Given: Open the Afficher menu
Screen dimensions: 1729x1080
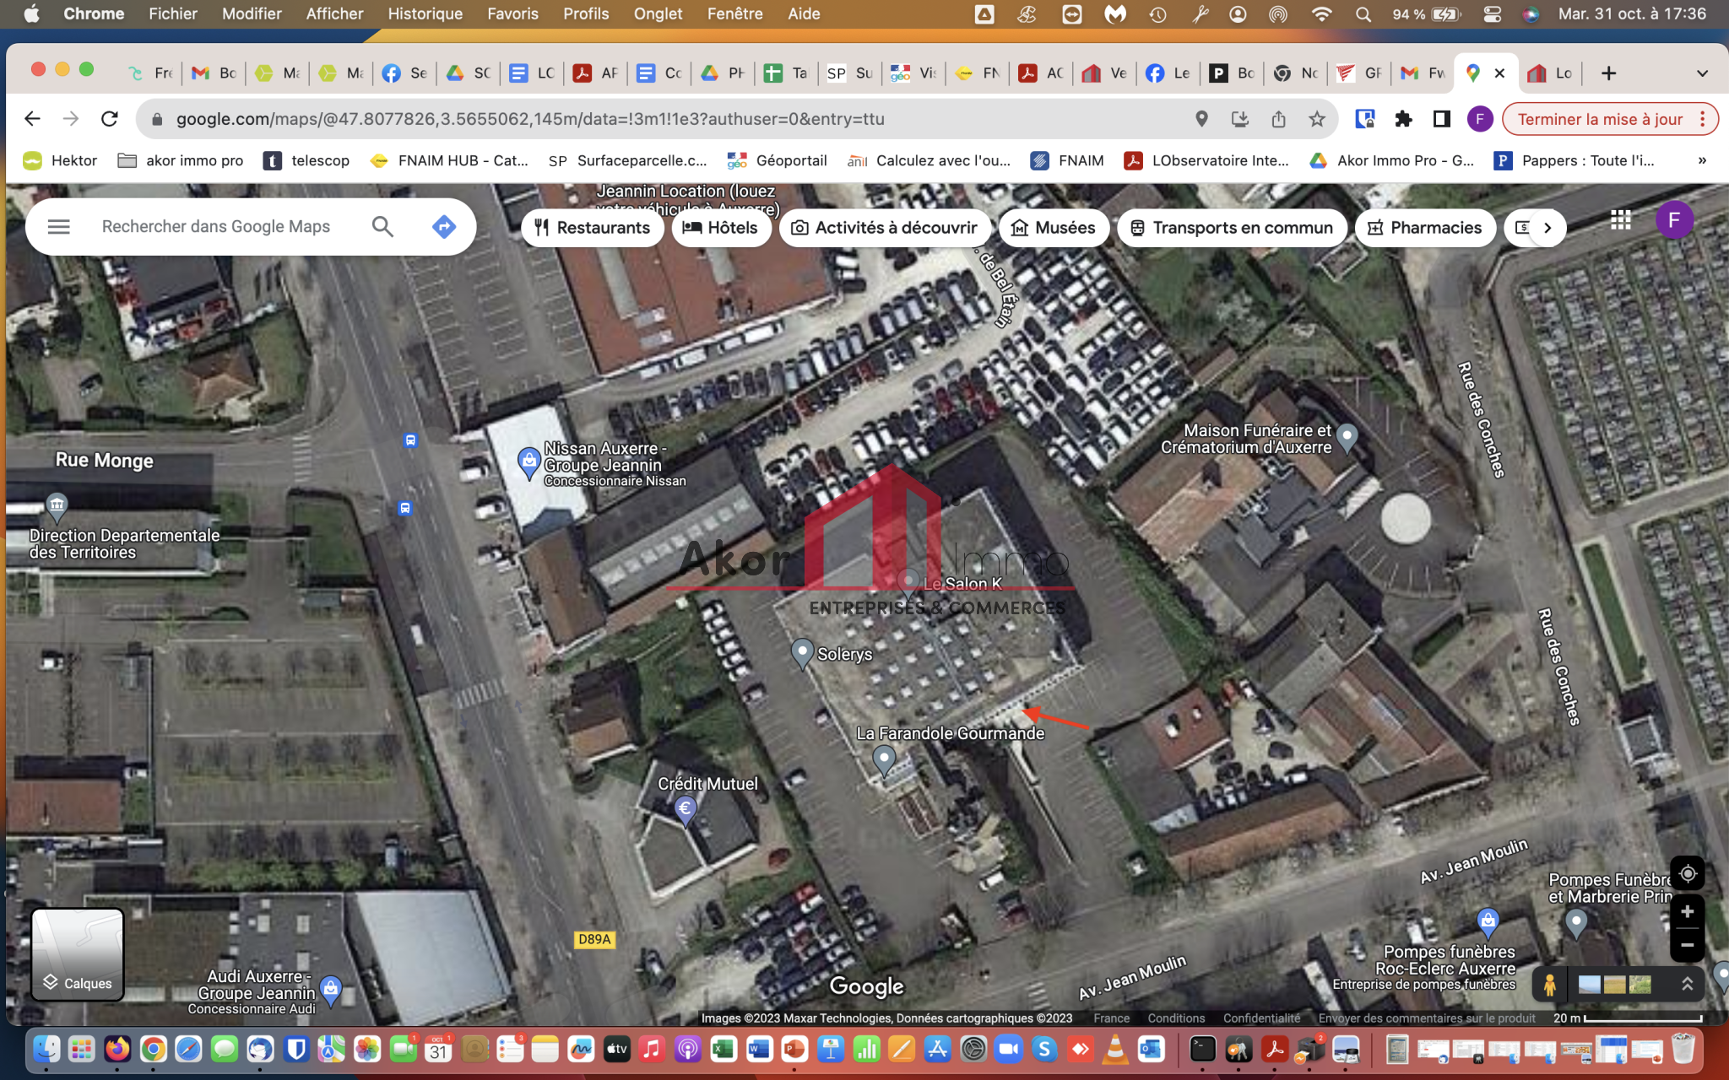Looking at the screenshot, I should click(x=334, y=13).
